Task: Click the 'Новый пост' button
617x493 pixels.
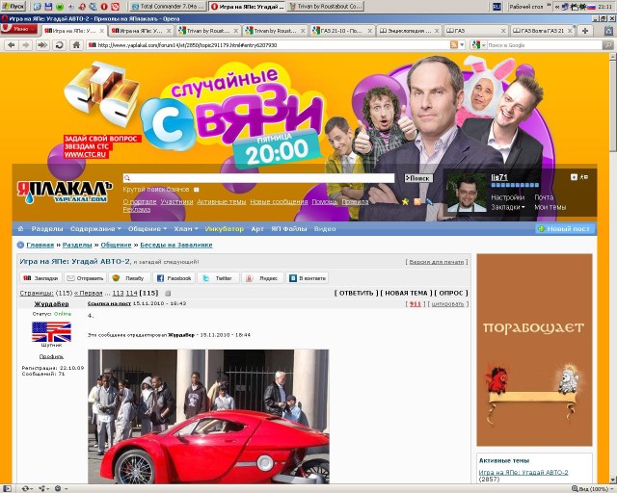Action: tap(564, 229)
